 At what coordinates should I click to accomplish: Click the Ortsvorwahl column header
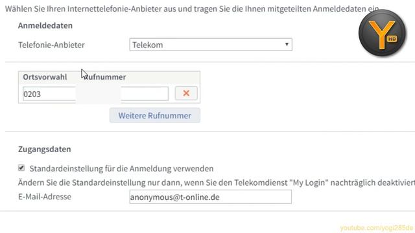[x=45, y=77]
